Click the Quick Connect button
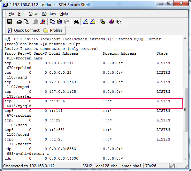Viewport: 191px width, 171px height. pos(24,30)
